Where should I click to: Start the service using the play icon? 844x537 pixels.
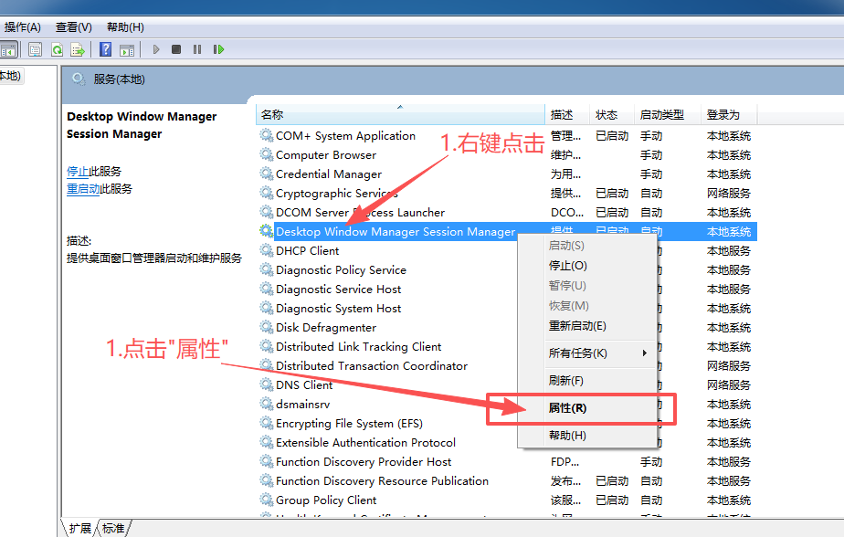pos(155,48)
